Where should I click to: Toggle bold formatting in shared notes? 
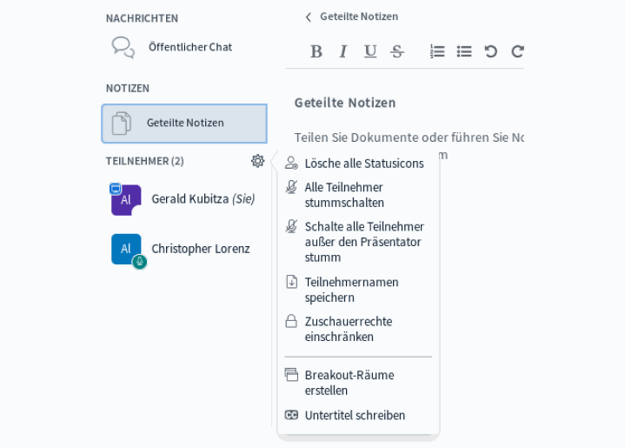pos(316,51)
